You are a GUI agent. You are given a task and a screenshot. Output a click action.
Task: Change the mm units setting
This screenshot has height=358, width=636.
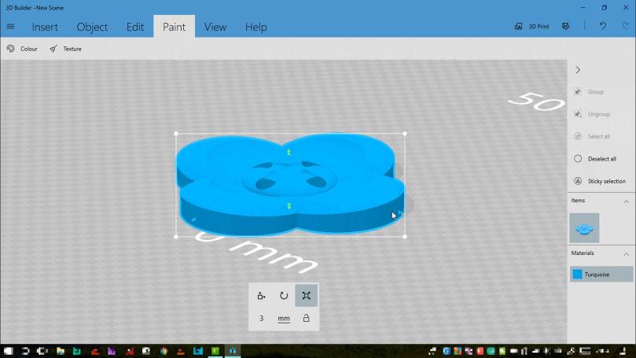pyautogui.click(x=284, y=318)
